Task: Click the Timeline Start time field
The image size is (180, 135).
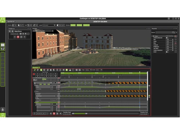Action: [x=67, y=114]
